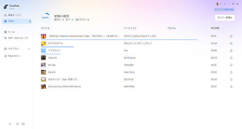This screenshot has width=242, height=129.
Task: Click the artist name YOASOBI
Action: (x=129, y=65)
